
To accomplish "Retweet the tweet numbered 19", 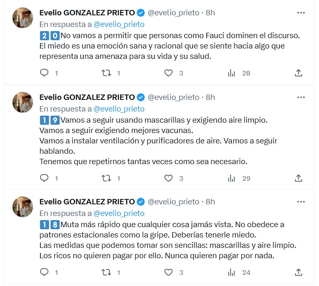I will (106, 178).
